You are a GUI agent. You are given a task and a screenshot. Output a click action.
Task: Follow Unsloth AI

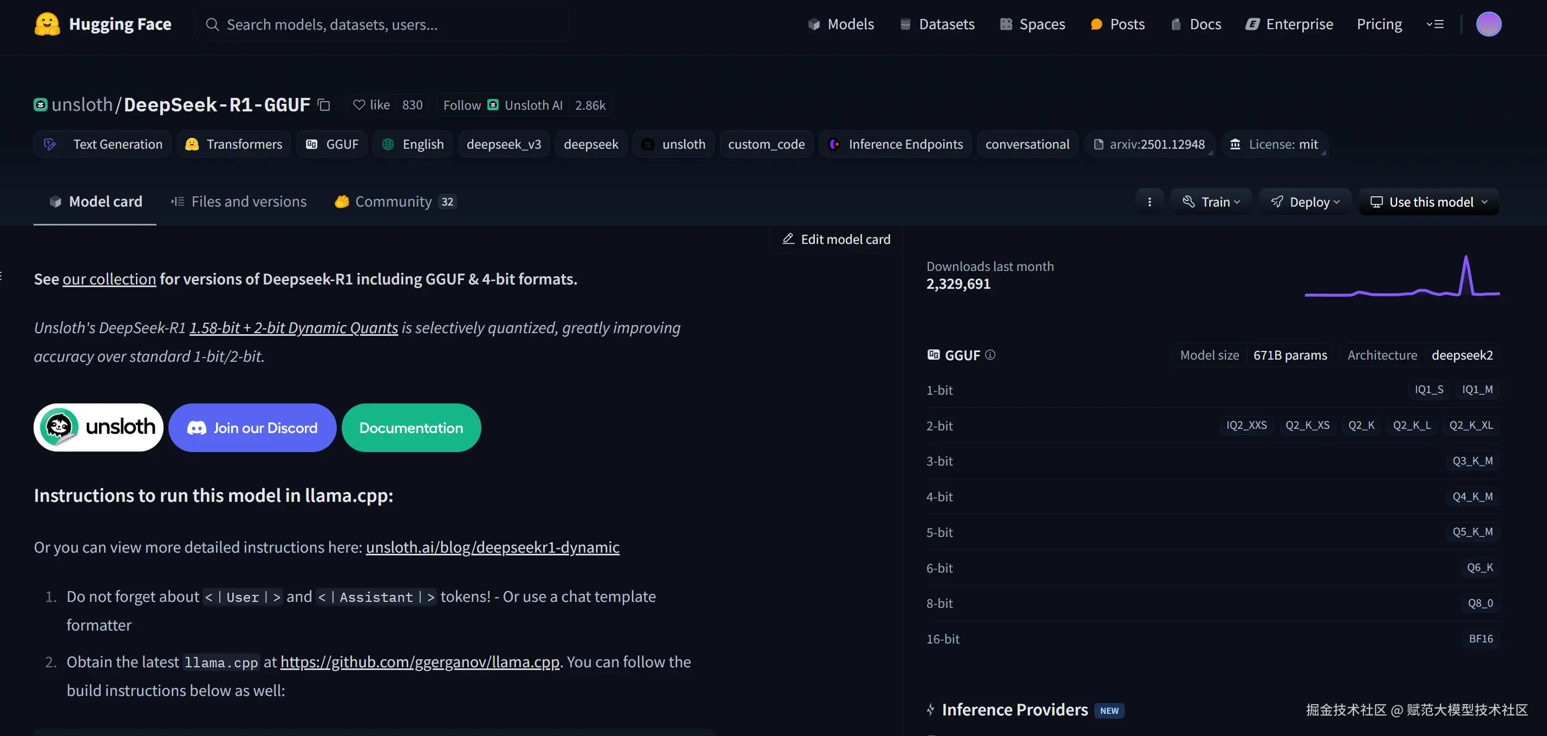pyautogui.click(x=503, y=105)
